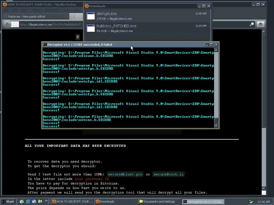
Task: Click the third quick launch icon (mail envelope)
Action: click(x=34, y=202)
